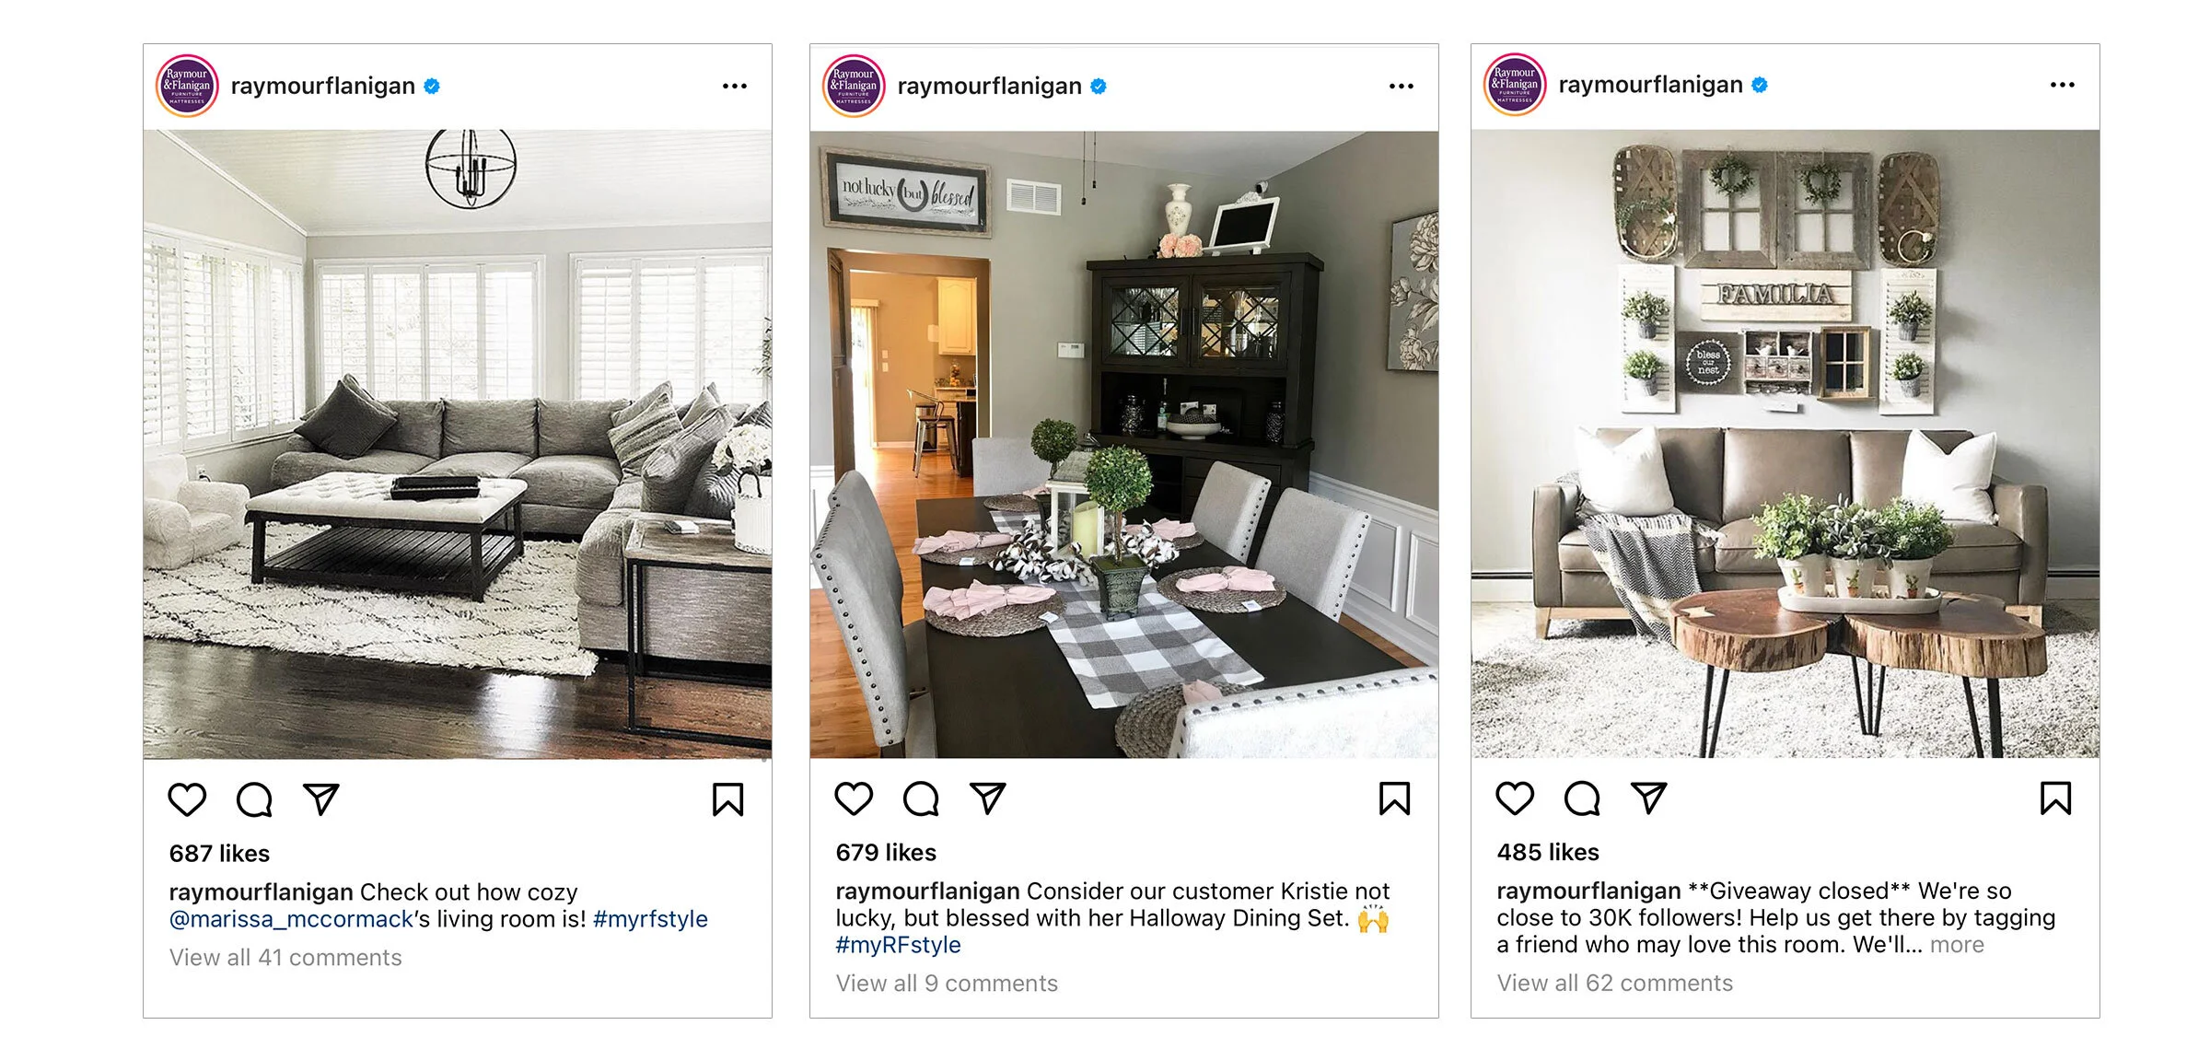The image size is (2210, 1060).
Task: Like the cozy living room post
Action: (x=187, y=799)
